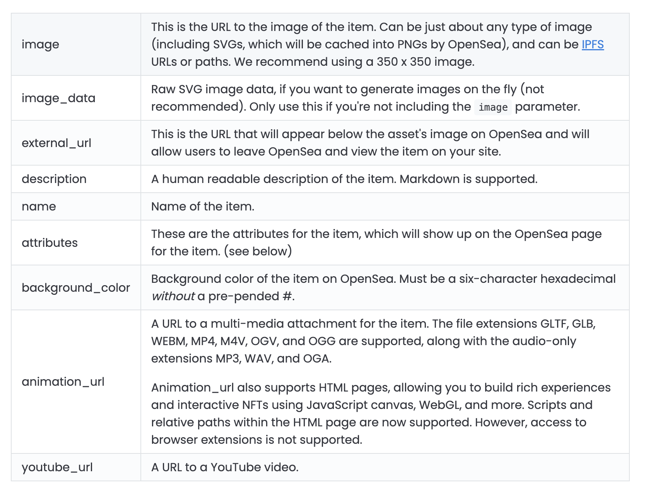Click the '(see below)' attributes description text

(x=258, y=251)
